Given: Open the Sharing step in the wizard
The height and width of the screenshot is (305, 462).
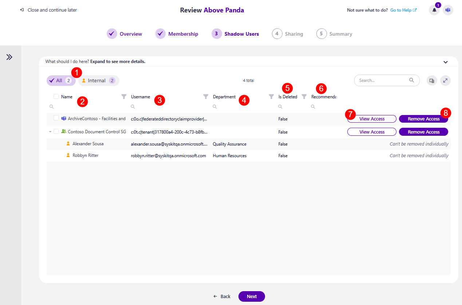Looking at the screenshot, I should 288,33.
